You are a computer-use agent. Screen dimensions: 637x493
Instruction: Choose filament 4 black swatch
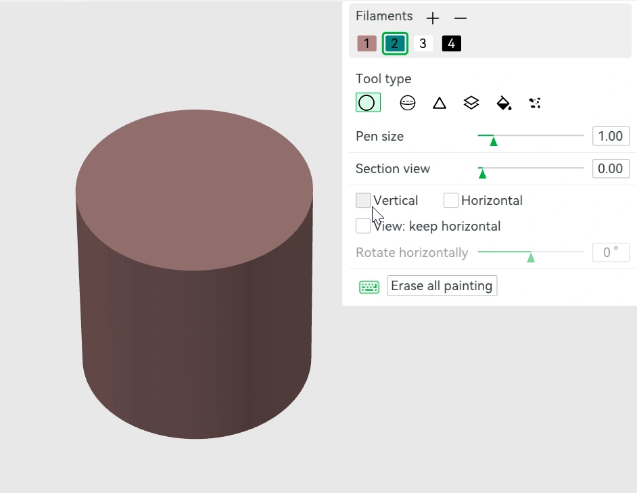click(x=451, y=43)
